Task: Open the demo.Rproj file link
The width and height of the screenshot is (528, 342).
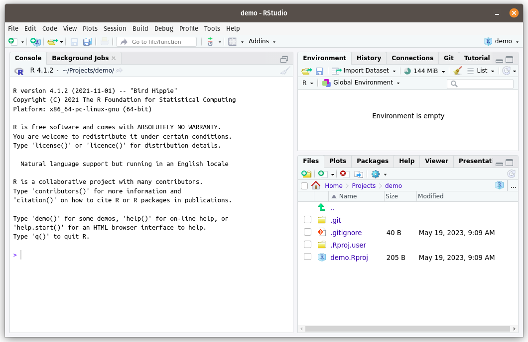Action: tap(349, 257)
